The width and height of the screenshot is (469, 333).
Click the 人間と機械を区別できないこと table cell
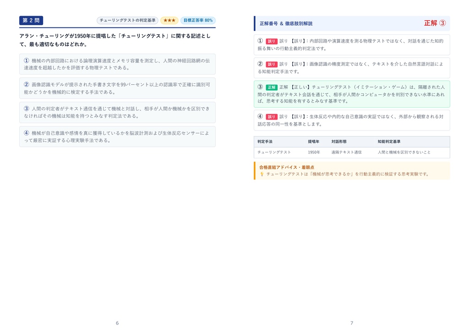404,152
